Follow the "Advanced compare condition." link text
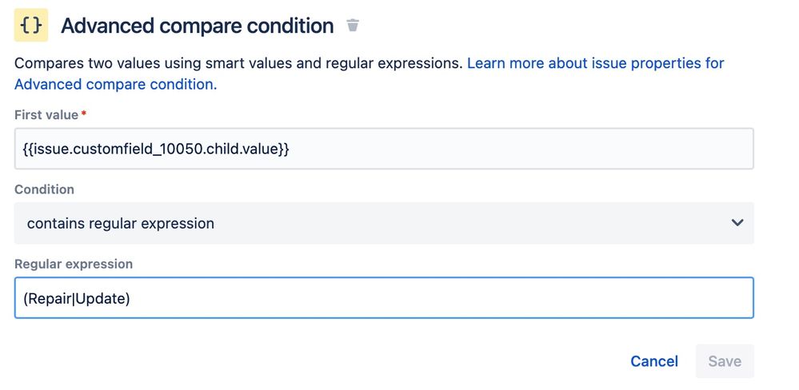 tap(115, 84)
